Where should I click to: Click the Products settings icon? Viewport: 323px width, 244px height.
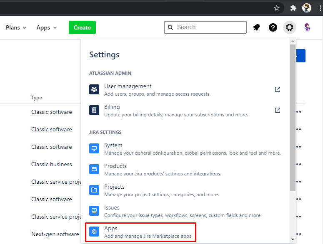94,169
